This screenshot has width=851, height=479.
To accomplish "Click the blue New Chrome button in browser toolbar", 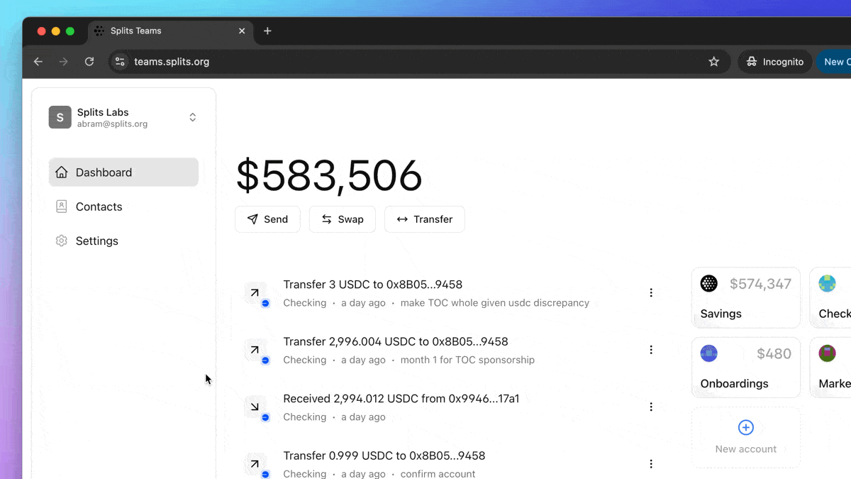I will click(x=834, y=62).
